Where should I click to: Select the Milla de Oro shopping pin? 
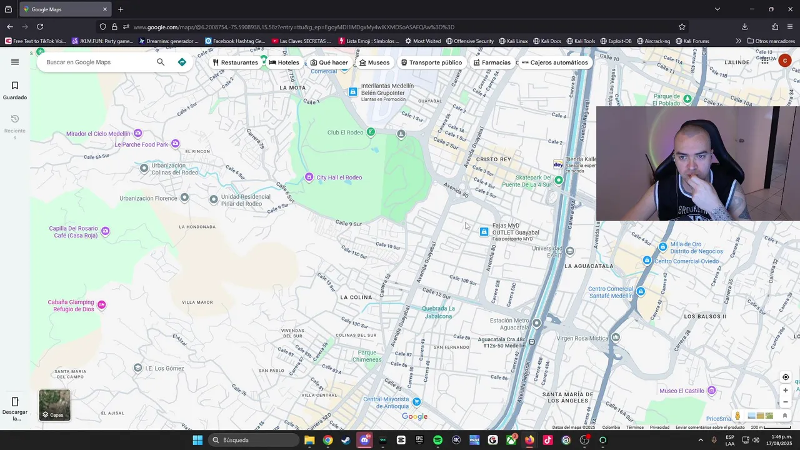[663, 247]
